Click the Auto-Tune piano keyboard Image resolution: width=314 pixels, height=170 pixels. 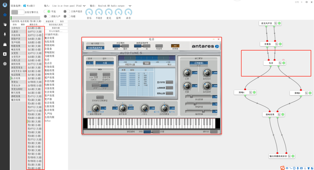[x=151, y=123]
